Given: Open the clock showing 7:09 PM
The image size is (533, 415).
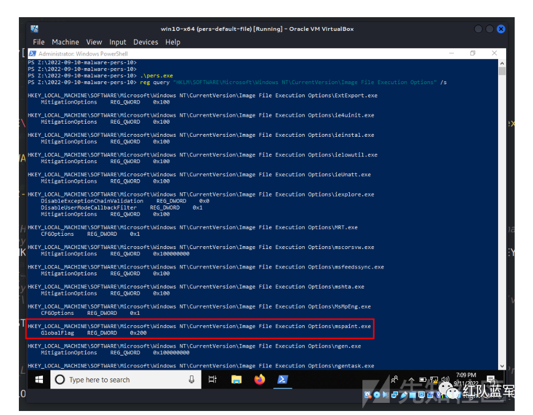Looking at the screenshot, I should [466, 379].
